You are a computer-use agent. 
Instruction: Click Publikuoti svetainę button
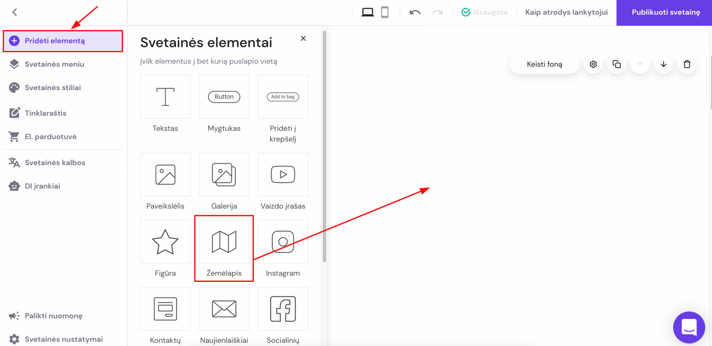click(x=665, y=13)
